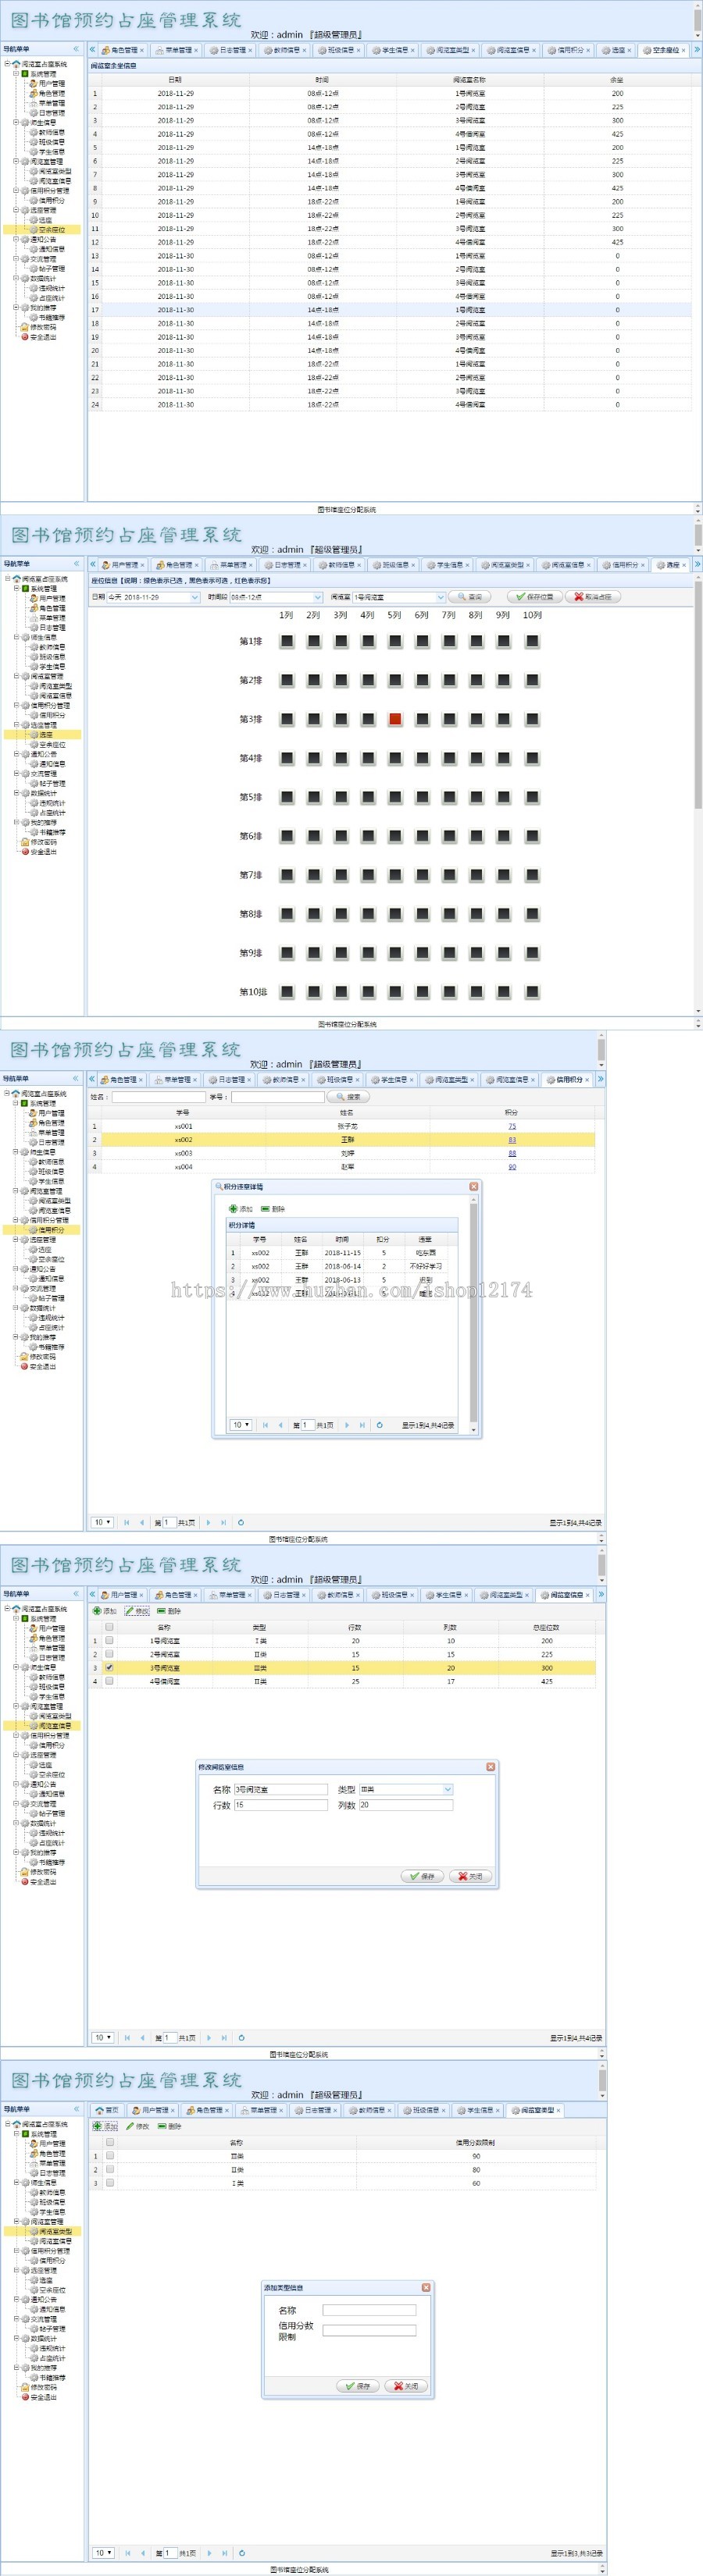Click the refresh icon in the 积分详情 popup pager
Image resolution: width=703 pixels, height=2576 pixels.
click(379, 1425)
